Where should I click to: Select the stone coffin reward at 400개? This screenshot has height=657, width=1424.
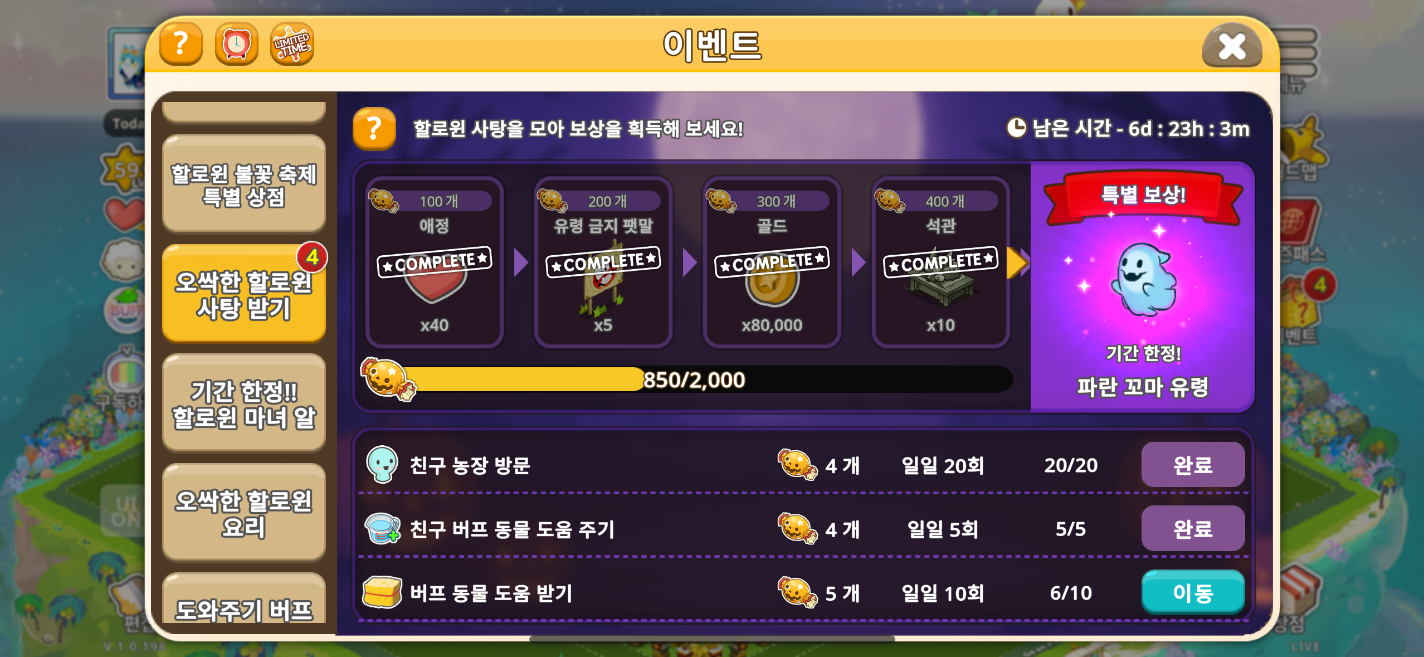pos(940,262)
